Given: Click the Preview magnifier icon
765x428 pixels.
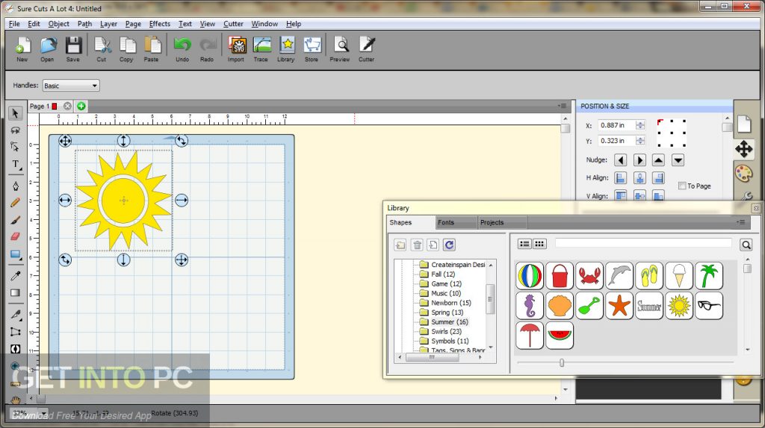Looking at the screenshot, I should pyautogui.click(x=340, y=48).
